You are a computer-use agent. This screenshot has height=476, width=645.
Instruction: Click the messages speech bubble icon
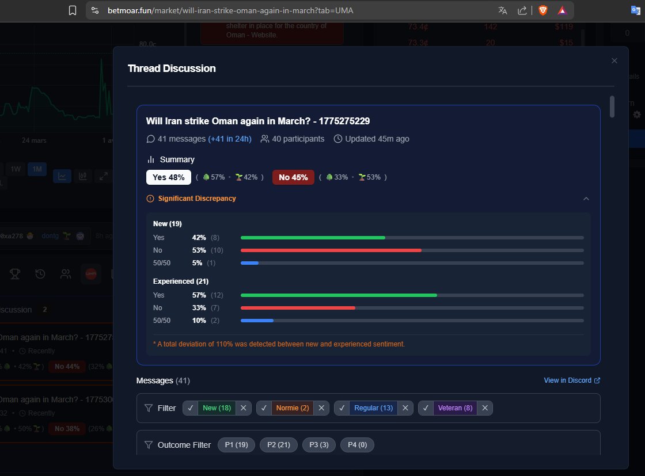(150, 139)
